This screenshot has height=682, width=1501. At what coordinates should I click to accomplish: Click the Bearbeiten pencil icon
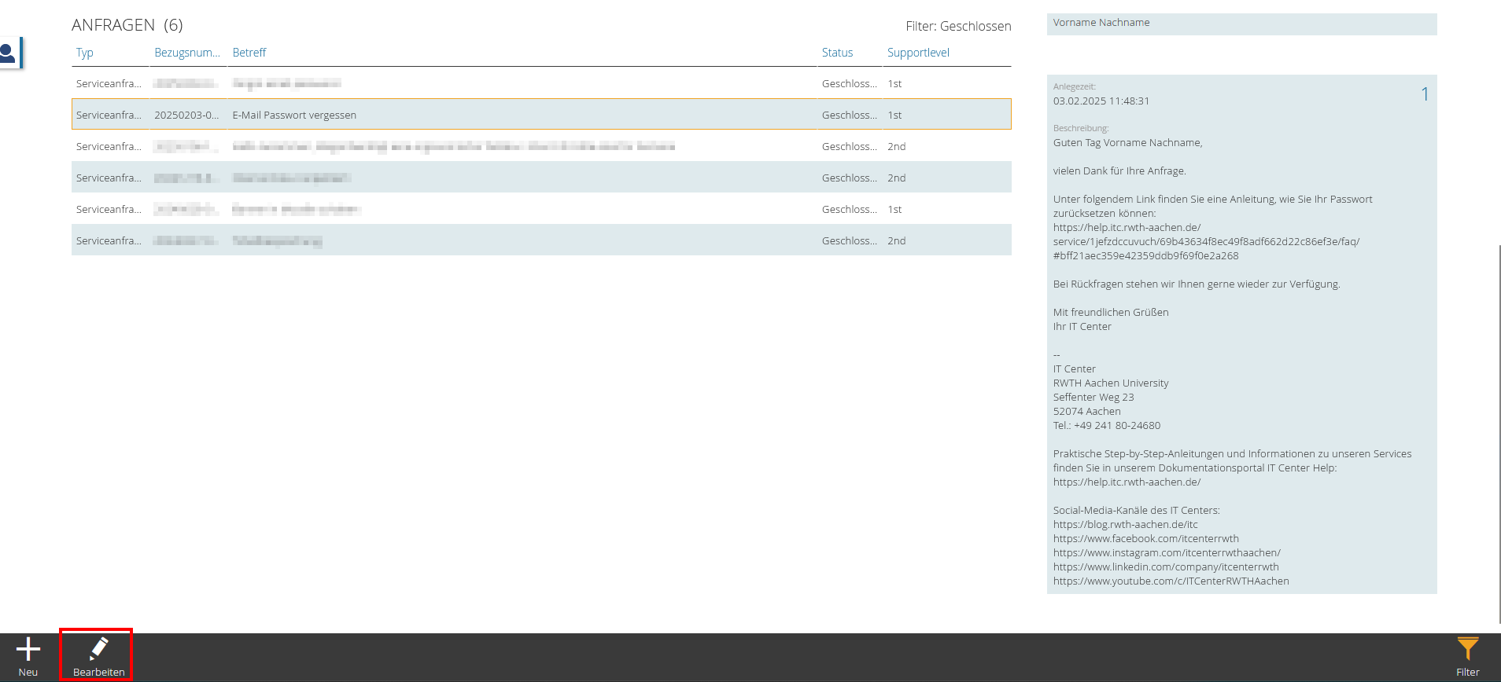[98, 648]
